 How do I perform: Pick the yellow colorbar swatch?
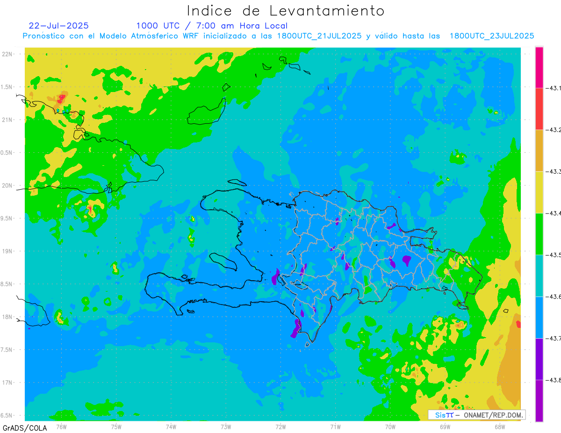(x=539, y=192)
